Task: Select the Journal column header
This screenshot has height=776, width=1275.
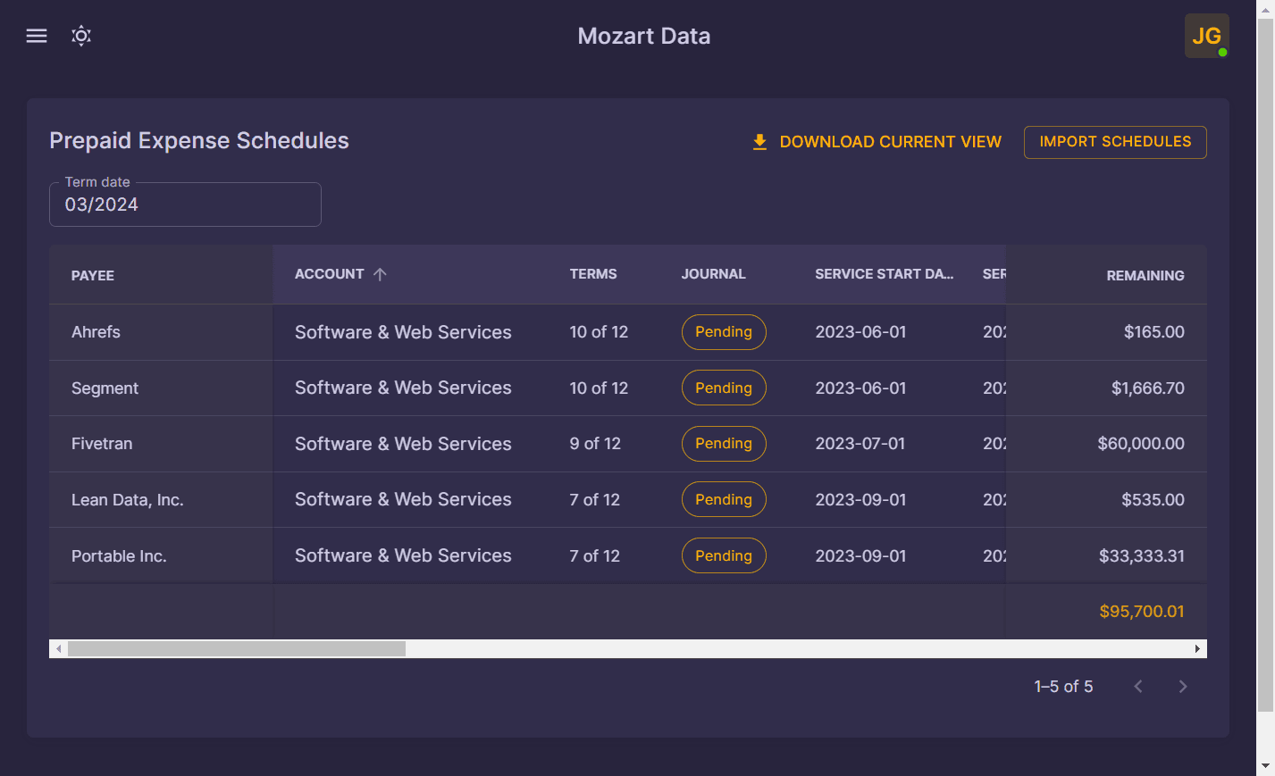Action: (x=713, y=274)
